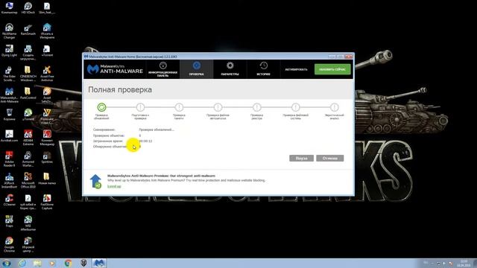Pause the scan with Пауза button
The image size is (477, 268).
pyautogui.click(x=301, y=158)
